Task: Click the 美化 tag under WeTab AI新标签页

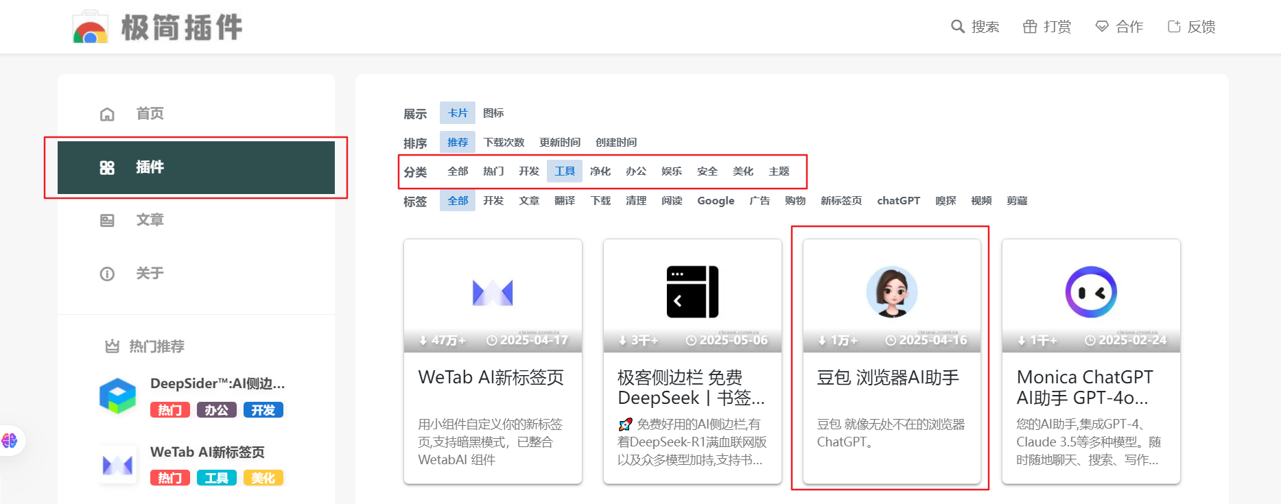Action: 263,478
